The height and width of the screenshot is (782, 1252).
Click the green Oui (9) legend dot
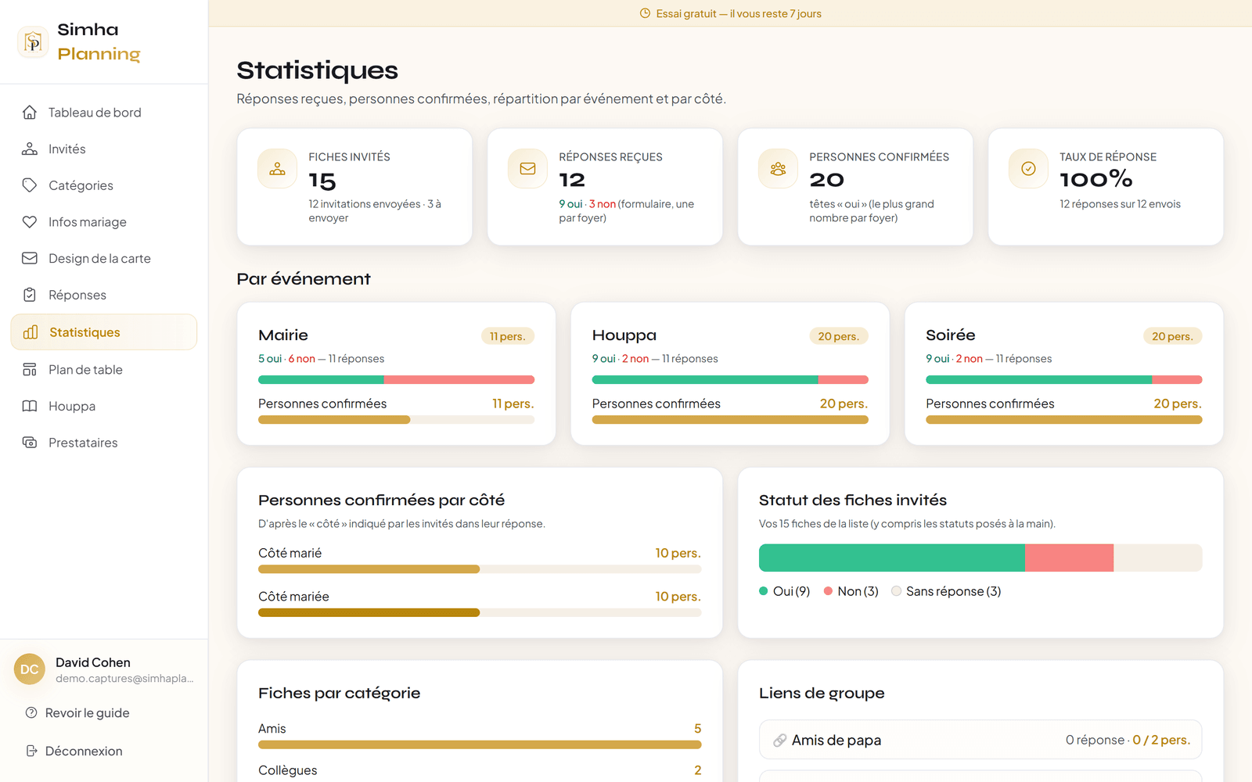764,591
